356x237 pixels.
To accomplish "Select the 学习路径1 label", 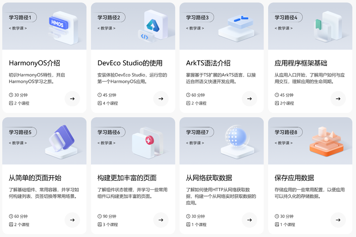I will [x=20, y=17].
